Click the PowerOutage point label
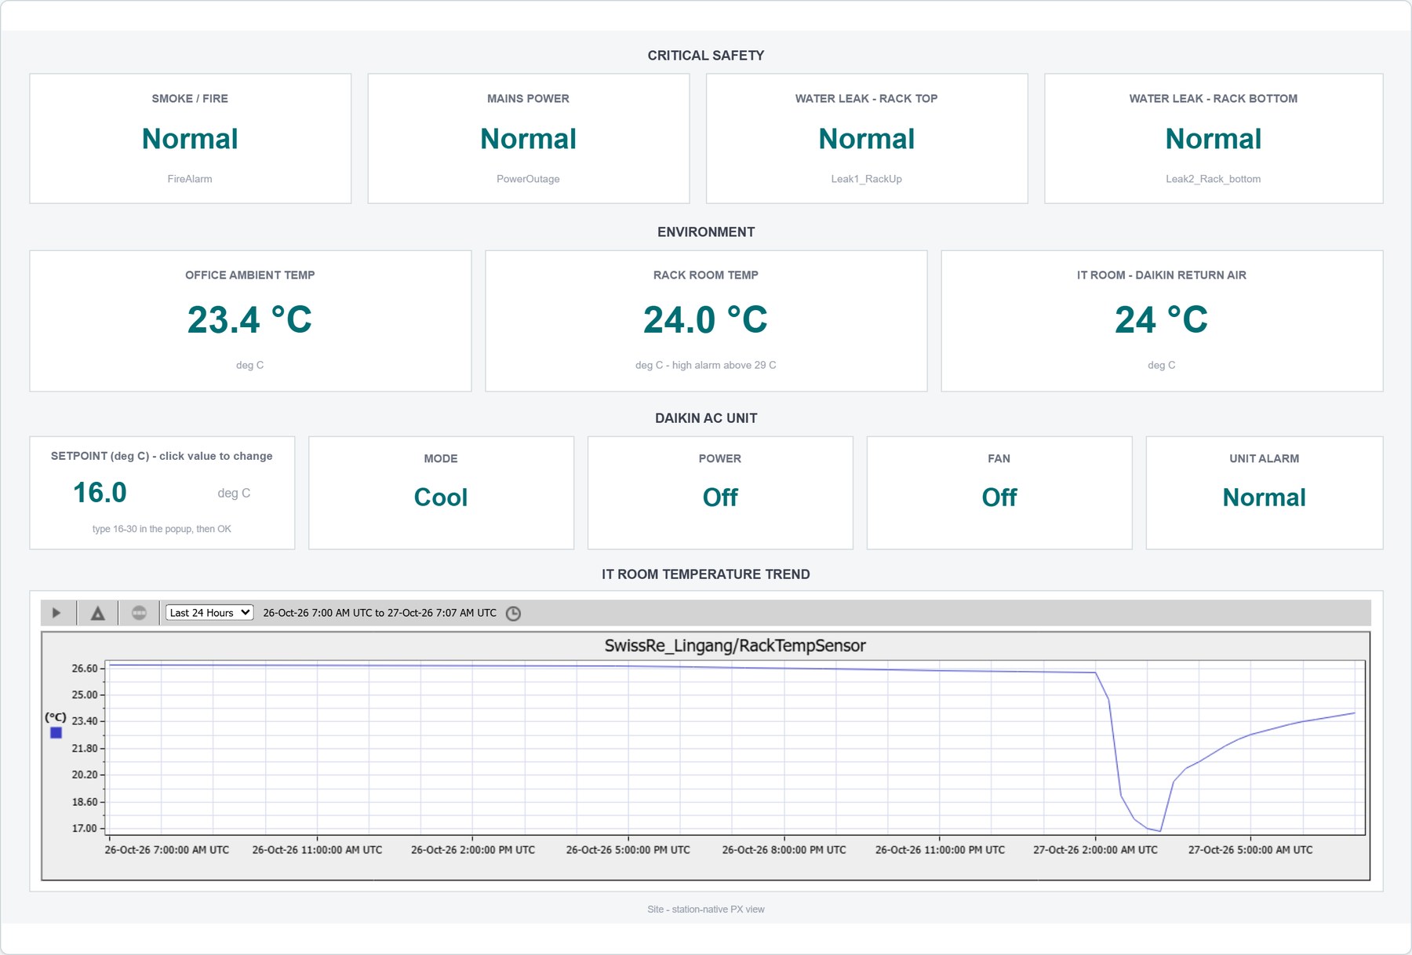 (528, 179)
